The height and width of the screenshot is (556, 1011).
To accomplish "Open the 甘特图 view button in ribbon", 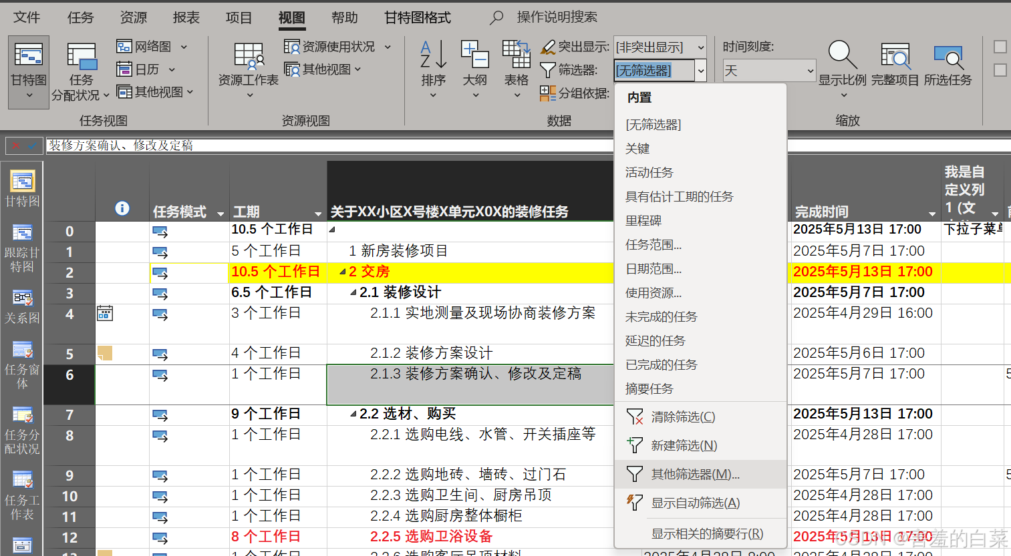I will (x=29, y=71).
